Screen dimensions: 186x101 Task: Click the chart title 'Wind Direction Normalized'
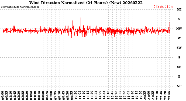pos(57,3)
